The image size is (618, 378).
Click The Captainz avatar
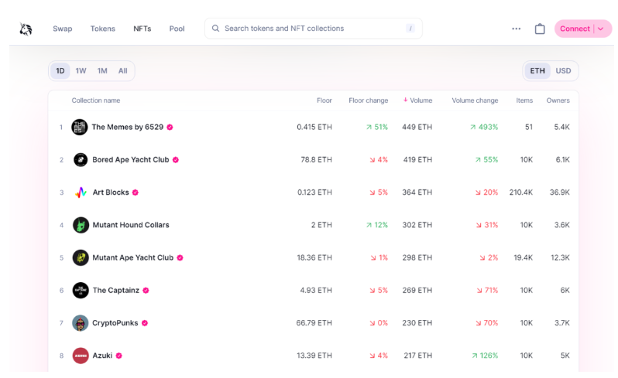[81, 291]
